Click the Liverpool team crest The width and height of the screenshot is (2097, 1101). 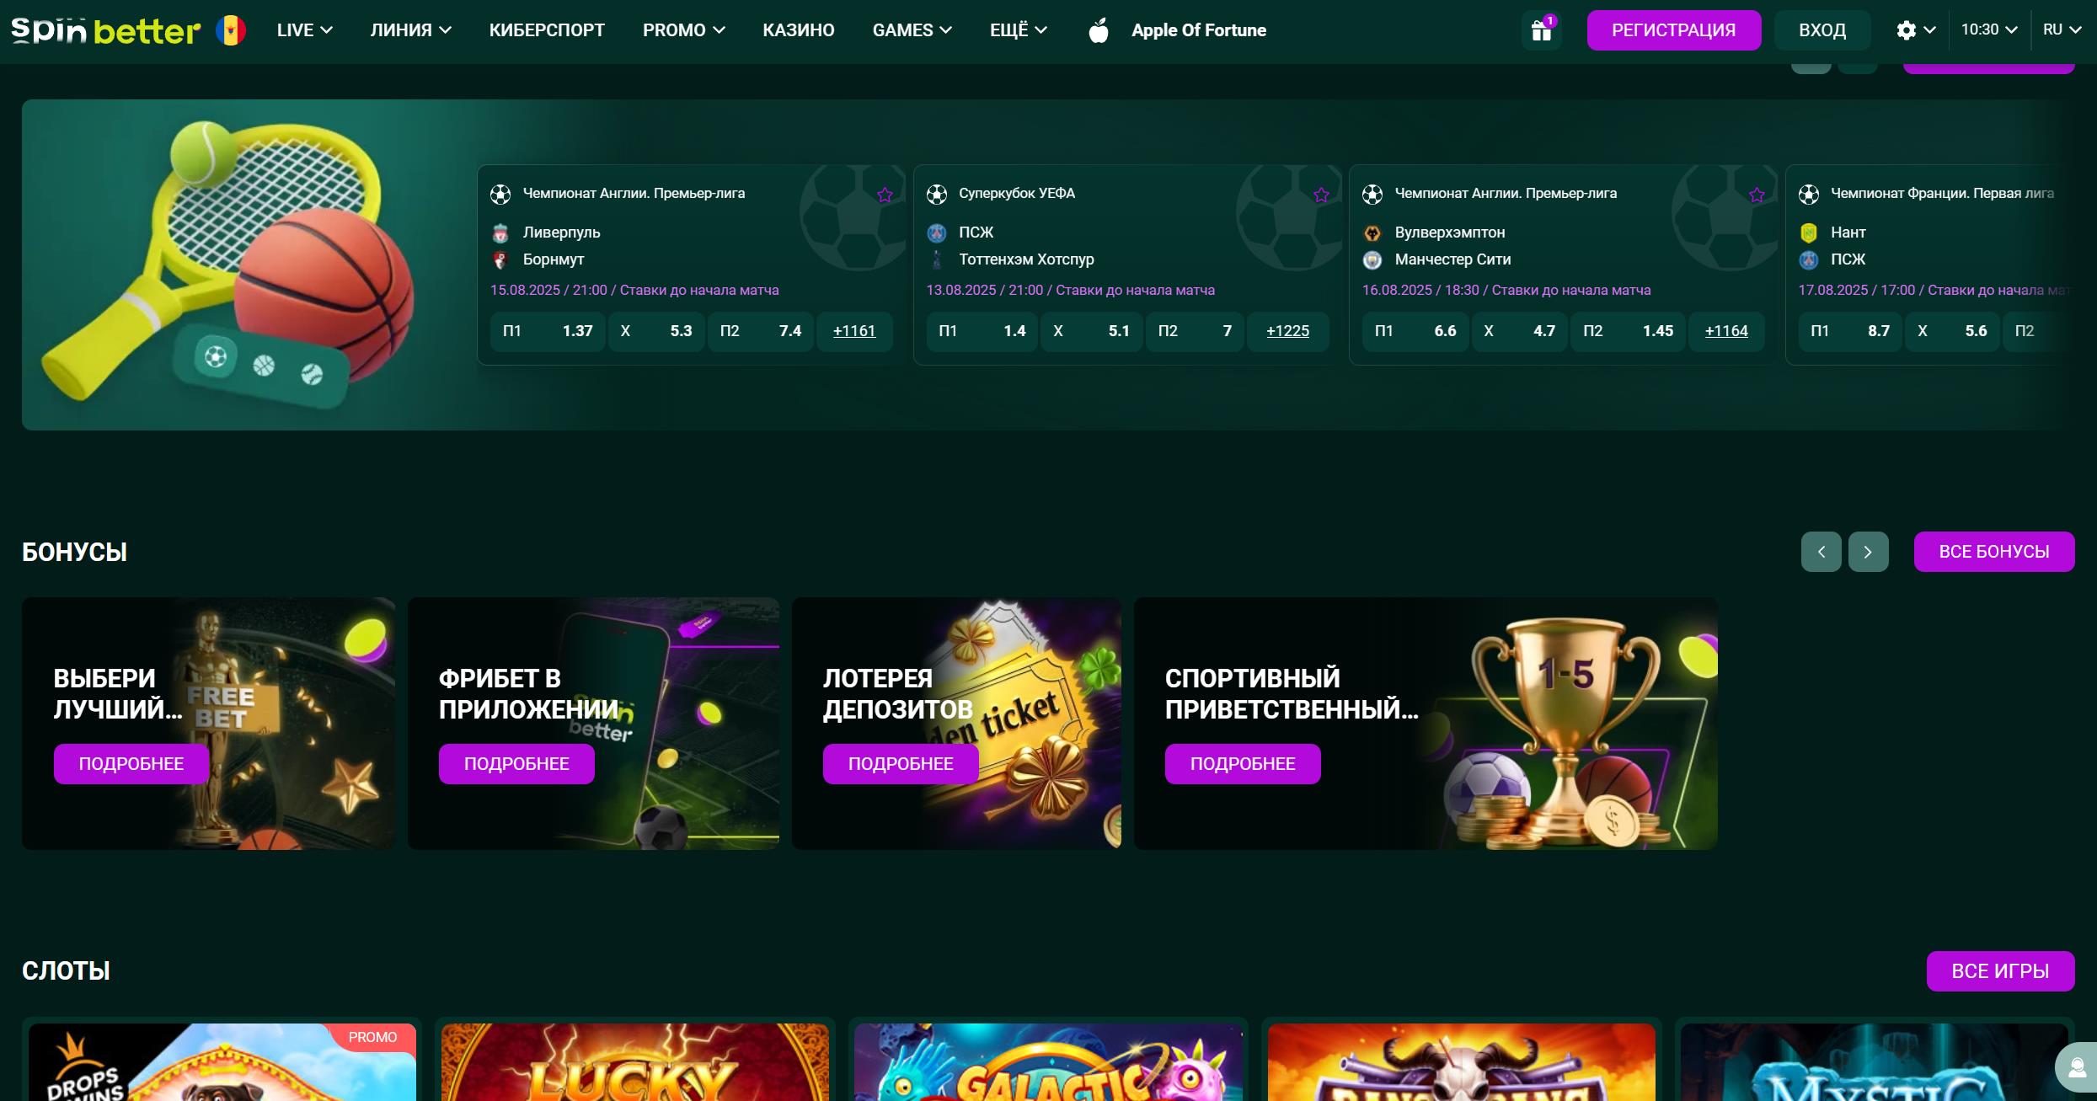coord(500,232)
